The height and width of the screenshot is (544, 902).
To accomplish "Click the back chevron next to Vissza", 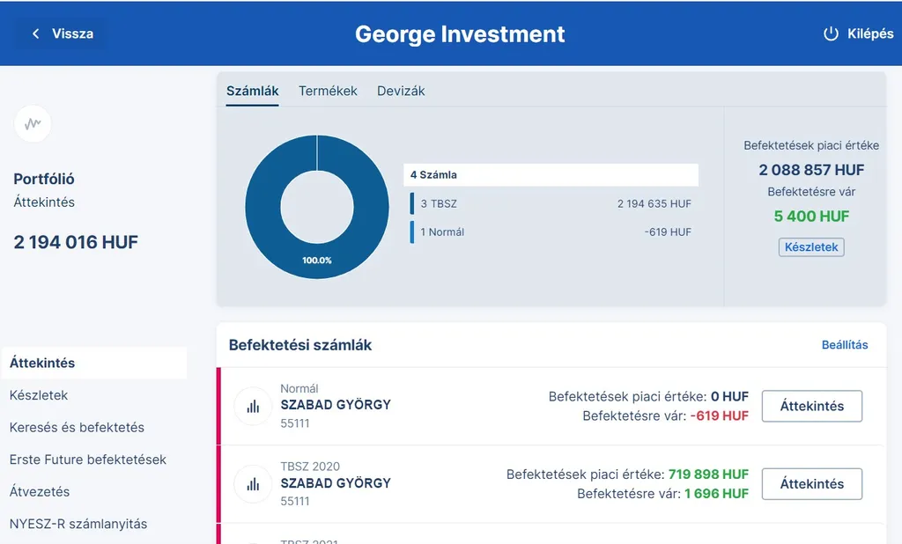I will (36, 33).
